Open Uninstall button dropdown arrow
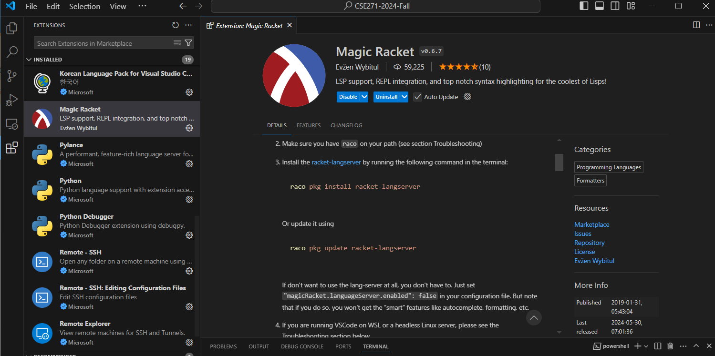 click(x=404, y=97)
